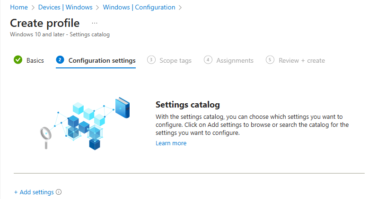Click the blue book in the illustration
The height and width of the screenshot is (199, 368).
[x=123, y=107]
